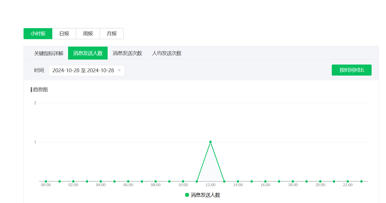Select the data point at 22:00

pyautogui.click(x=348, y=181)
